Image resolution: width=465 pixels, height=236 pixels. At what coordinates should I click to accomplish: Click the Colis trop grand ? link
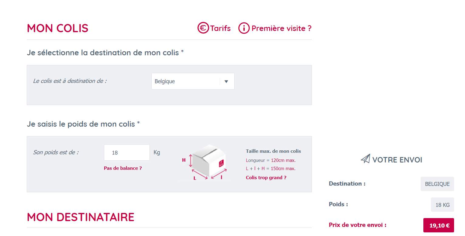[266, 178]
